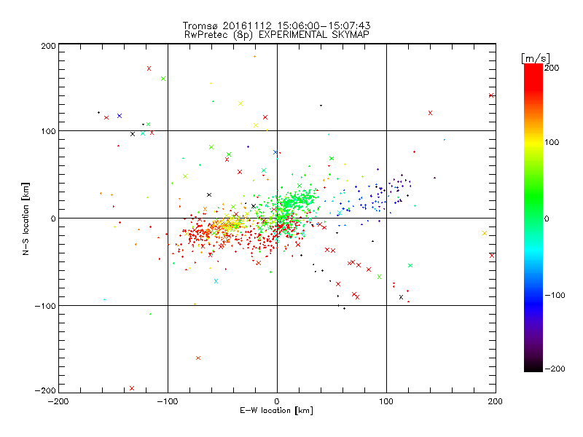Click the blue X marker beside the black diamond, upper-left quadrant
The height and width of the screenshot is (437, 583).
120,116
